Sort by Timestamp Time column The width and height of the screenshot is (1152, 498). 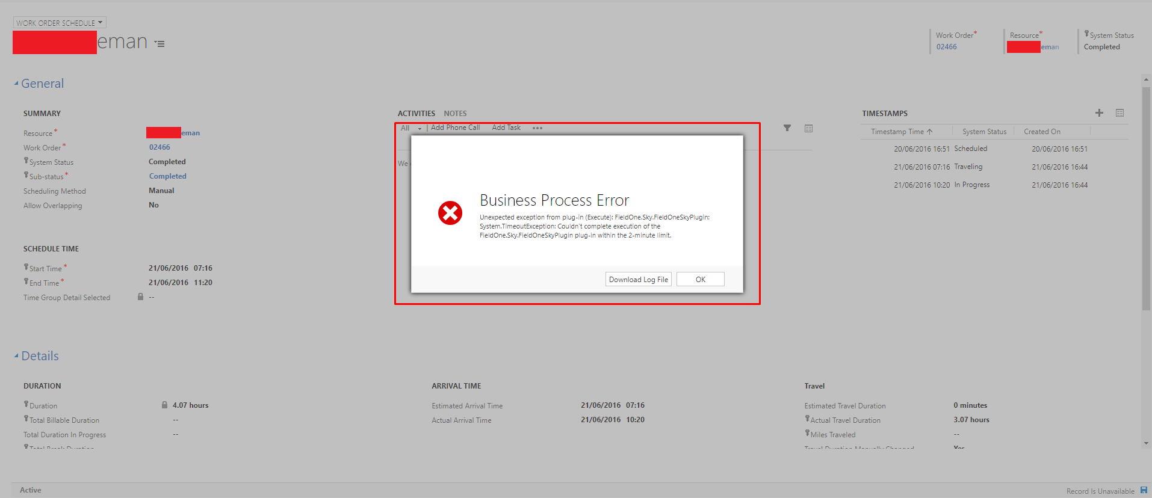click(902, 132)
